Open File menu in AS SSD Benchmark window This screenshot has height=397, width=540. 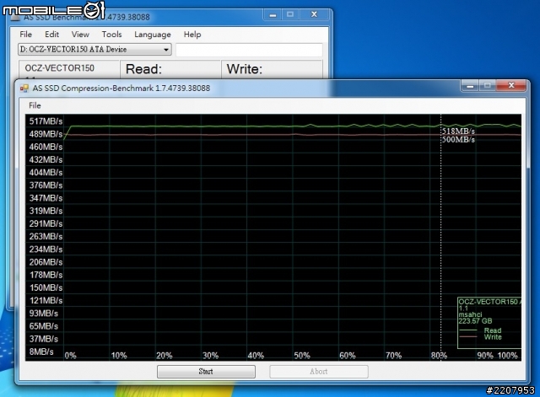[x=25, y=35]
